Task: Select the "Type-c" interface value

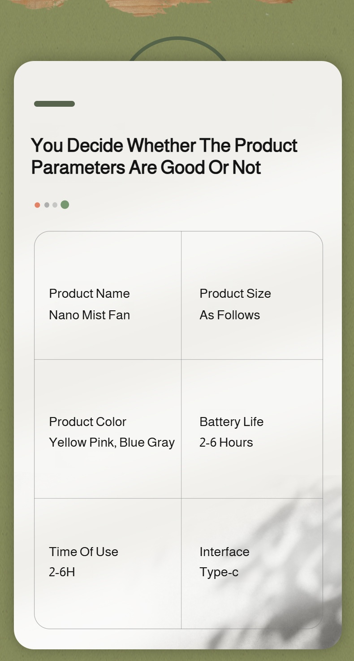Action: pyautogui.click(x=219, y=572)
